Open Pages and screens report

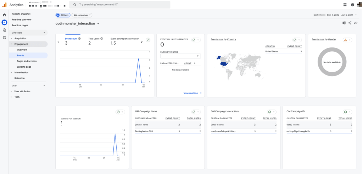click(x=27, y=61)
